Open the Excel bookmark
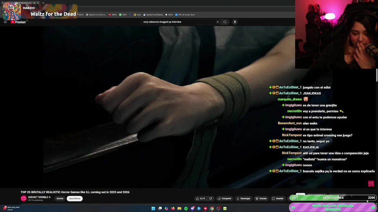This screenshot has width=378, height=212. (x=137, y=14)
